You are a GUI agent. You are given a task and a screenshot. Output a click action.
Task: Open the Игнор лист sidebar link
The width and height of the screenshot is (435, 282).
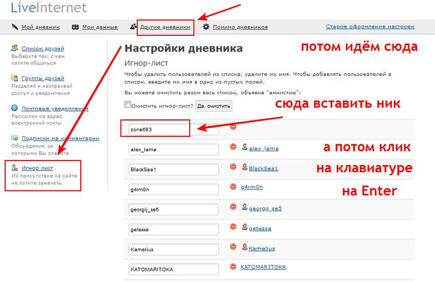(37, 168)
